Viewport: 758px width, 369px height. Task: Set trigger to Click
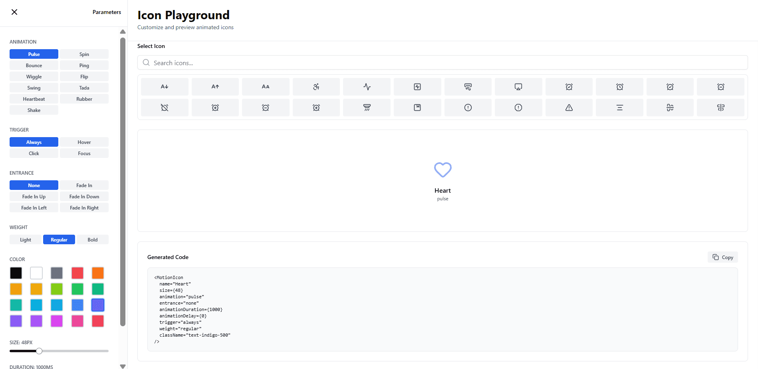pyautogui.click(x=34, y=153)
